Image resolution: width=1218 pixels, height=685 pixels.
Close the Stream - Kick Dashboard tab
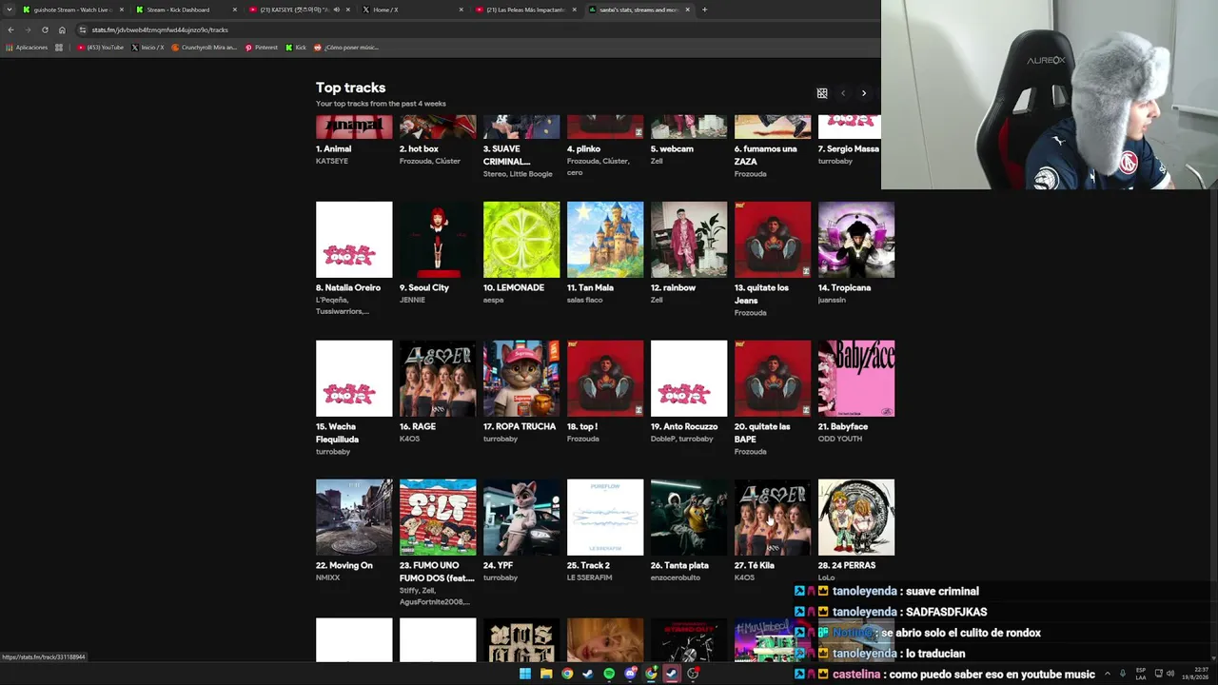click(x=235, y=10)
